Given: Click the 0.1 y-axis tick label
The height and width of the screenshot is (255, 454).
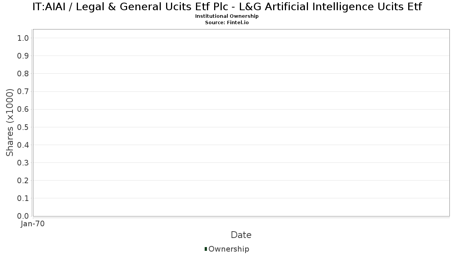Looking at the screenshot, I should (23, 198).
